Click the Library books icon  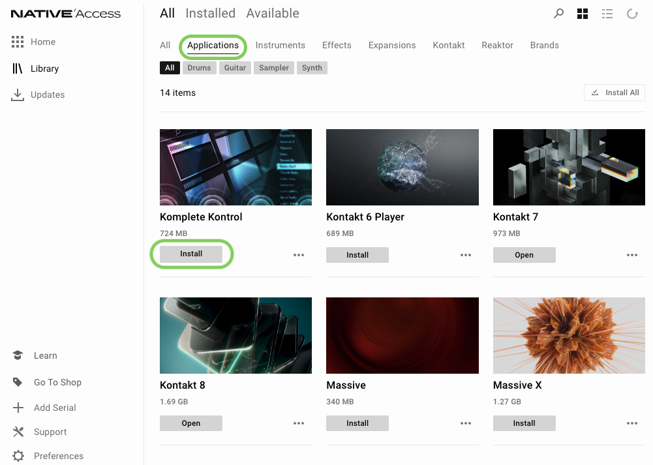click(x=17, y=68)
